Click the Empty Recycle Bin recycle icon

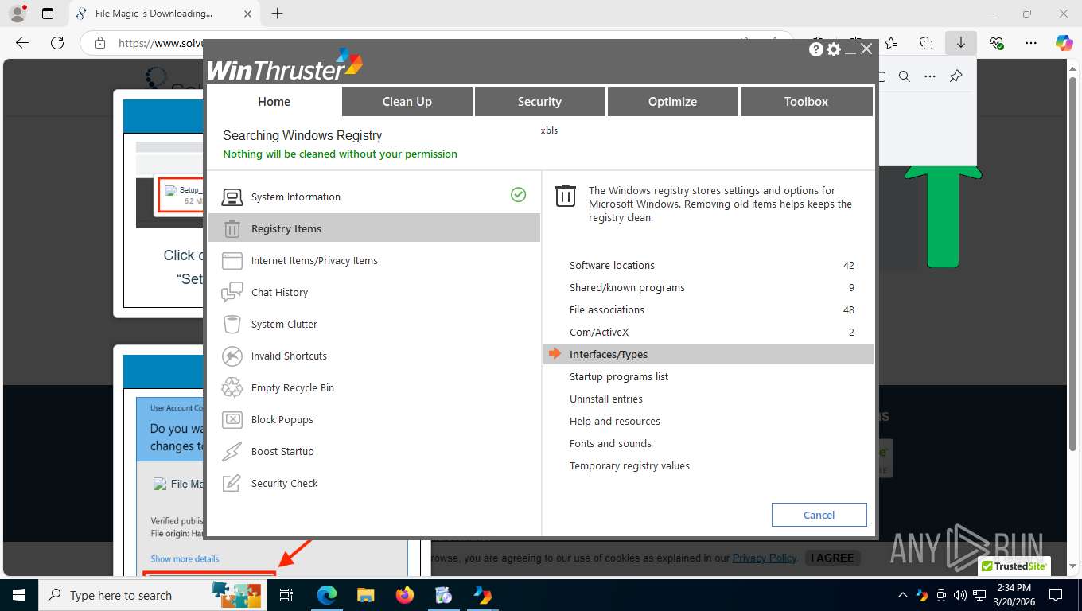(x=232, y=387)
